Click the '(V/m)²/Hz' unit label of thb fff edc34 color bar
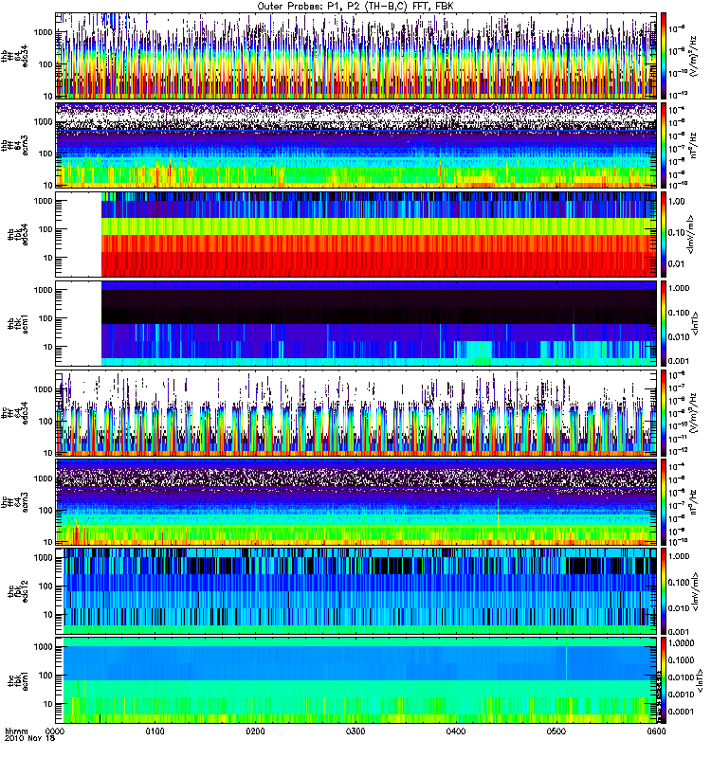 (x=693, y=56)
